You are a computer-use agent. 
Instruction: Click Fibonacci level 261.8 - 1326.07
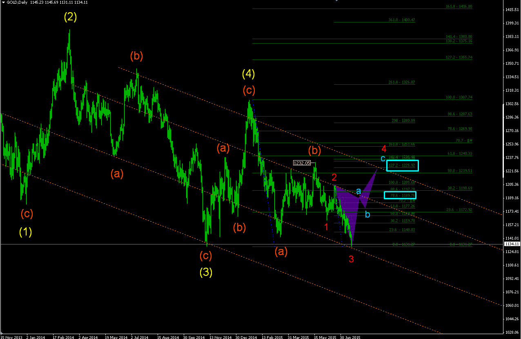[402, 82]
